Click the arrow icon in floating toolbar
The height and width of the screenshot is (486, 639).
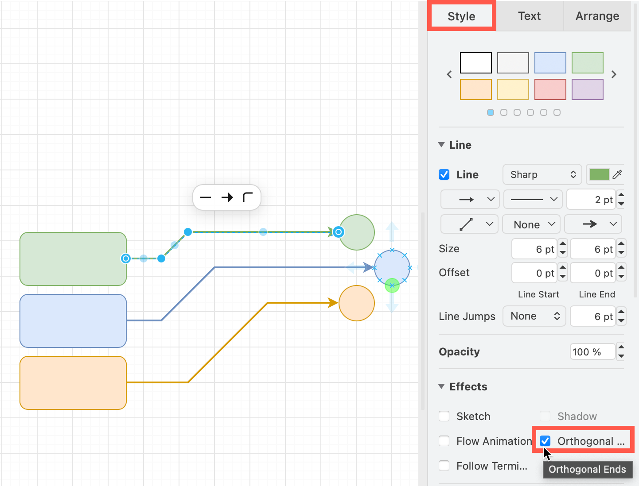[x=227, y=197]
